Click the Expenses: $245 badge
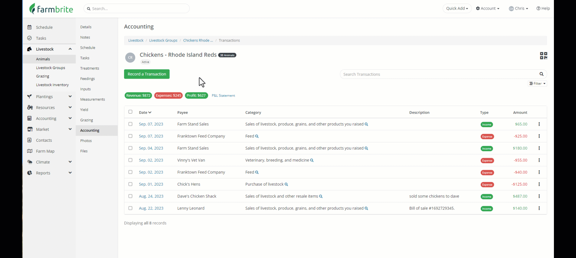Image resolution: width=576 pixels, height=258 pixels. (x=169, y=96)
